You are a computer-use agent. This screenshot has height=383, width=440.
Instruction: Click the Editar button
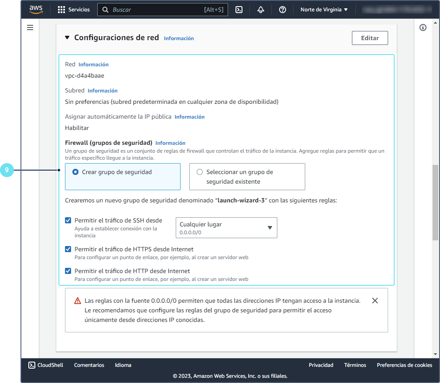pos(370,38)
